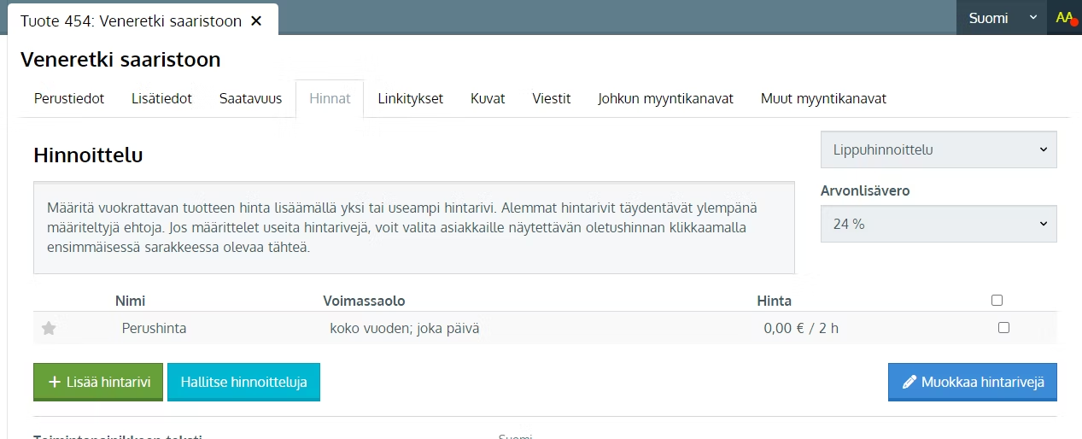
Task: Select the Perushinta price row name
Action: tap(154, 328)
